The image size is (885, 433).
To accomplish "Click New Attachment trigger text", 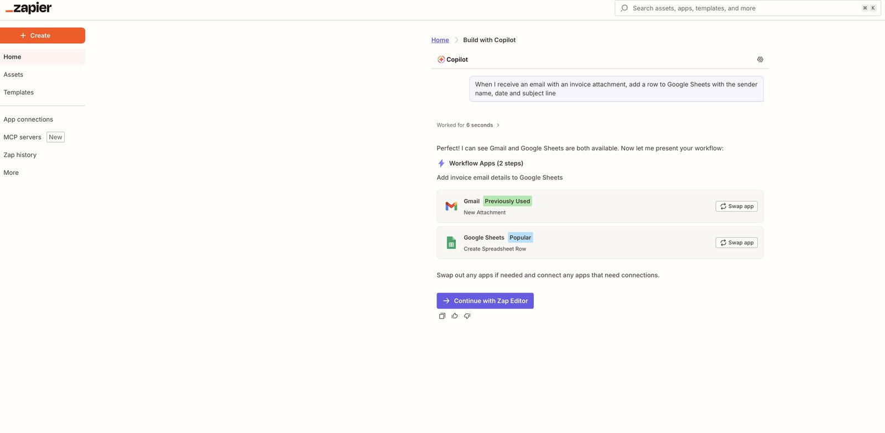I will click(485, 212).
